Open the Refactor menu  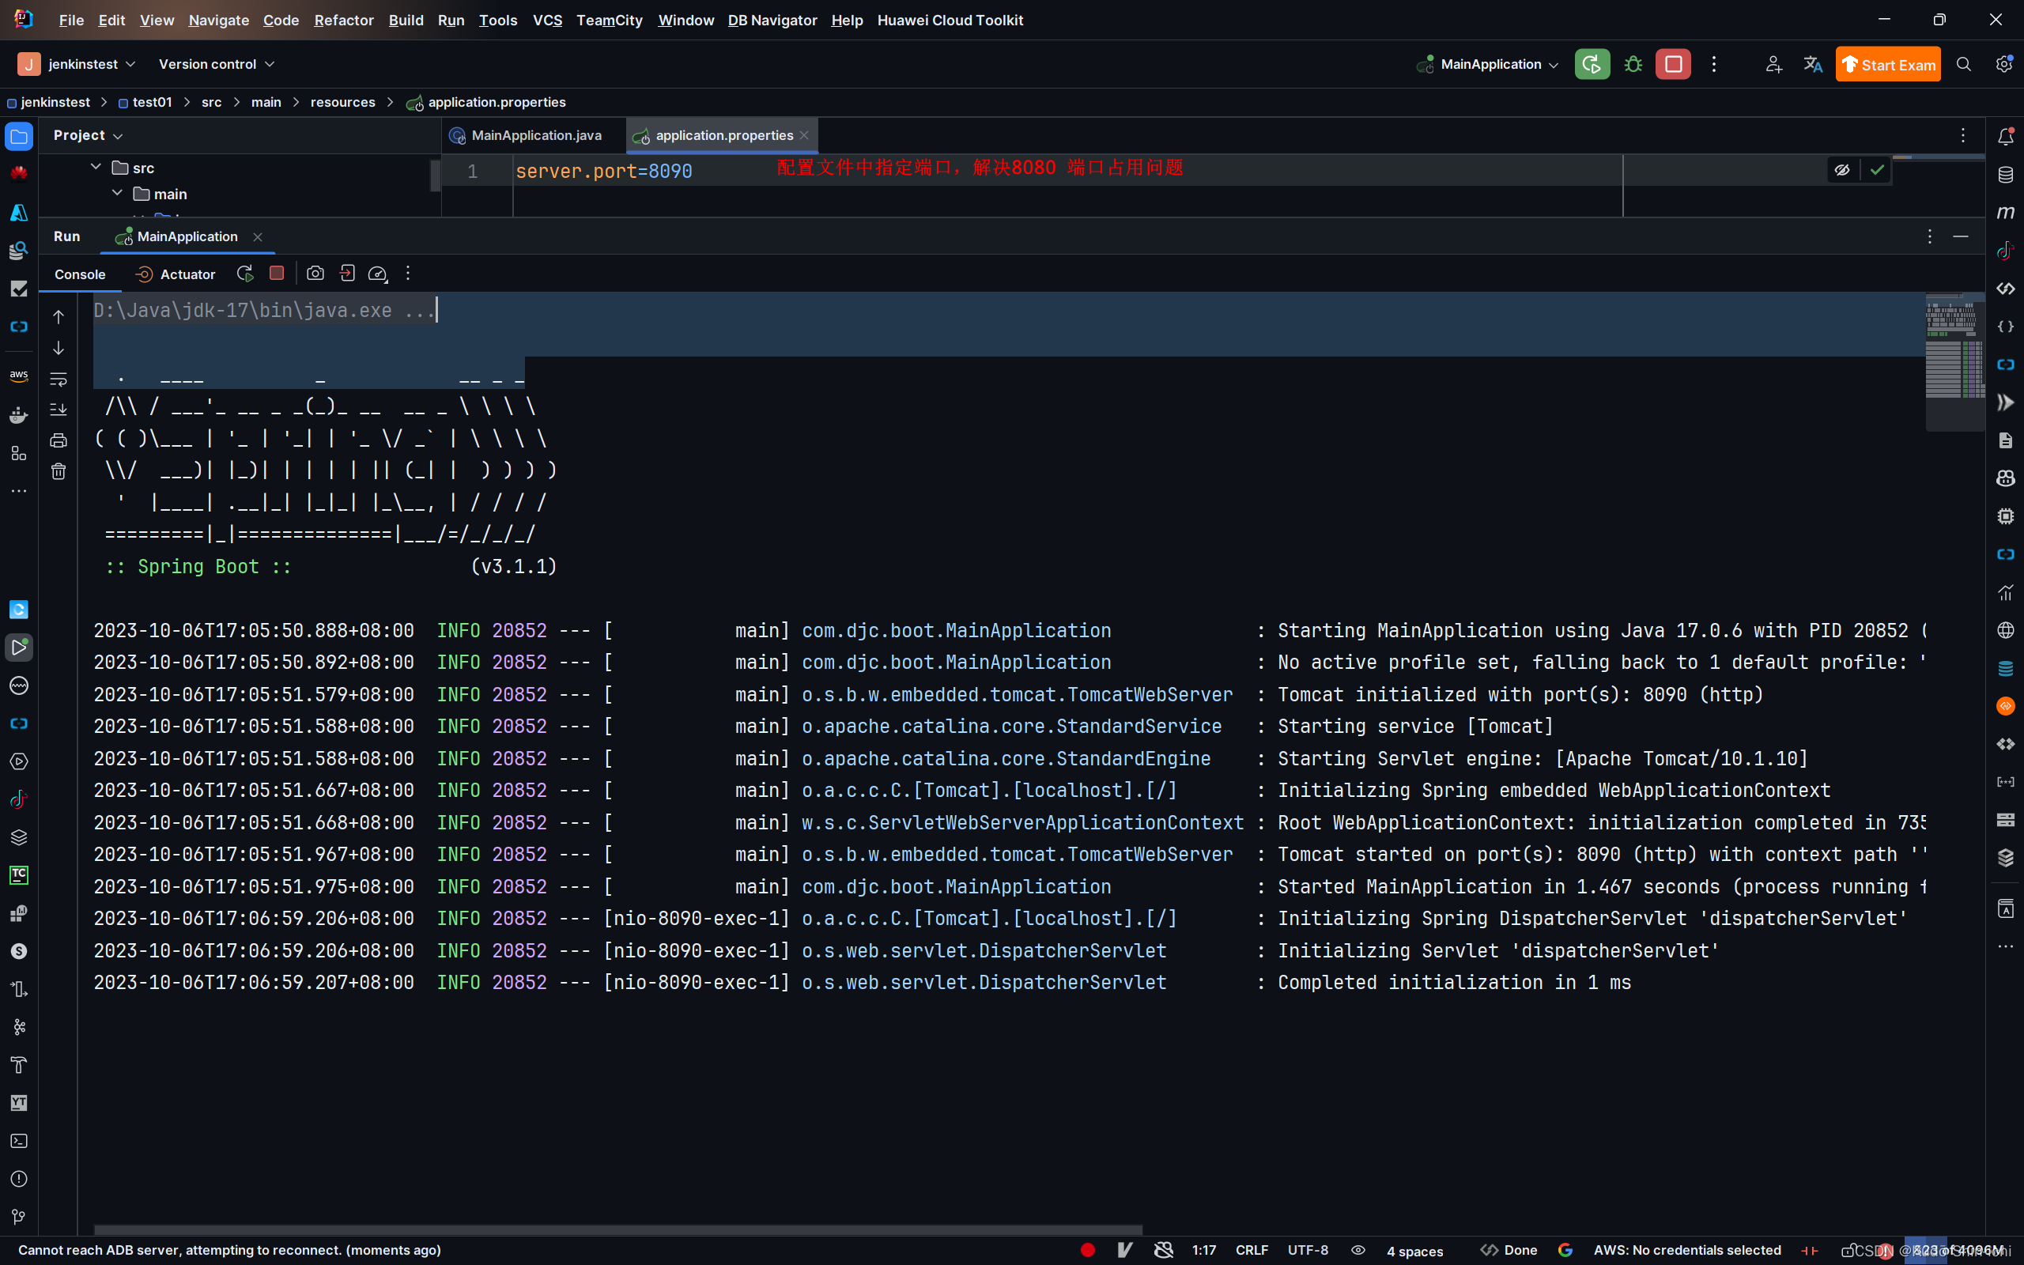tap(344, 20)
